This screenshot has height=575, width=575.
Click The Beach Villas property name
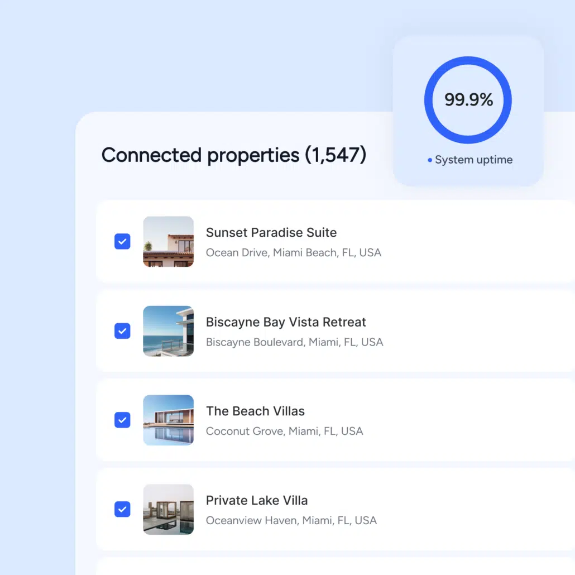point(255,411)
